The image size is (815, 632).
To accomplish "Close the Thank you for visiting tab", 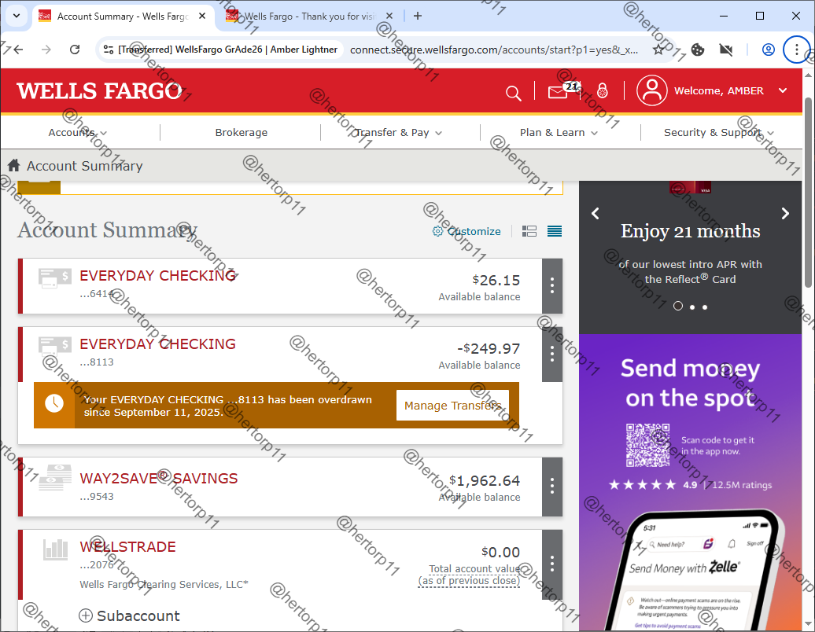I will tap(389, 16).
